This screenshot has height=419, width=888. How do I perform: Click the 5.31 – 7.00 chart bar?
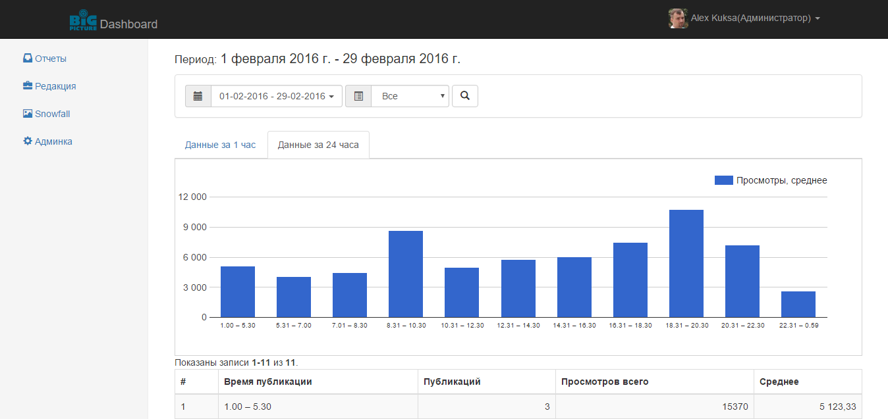(294, 297)
